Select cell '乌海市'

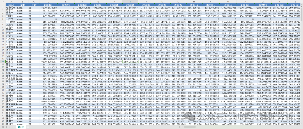(11, 73)
